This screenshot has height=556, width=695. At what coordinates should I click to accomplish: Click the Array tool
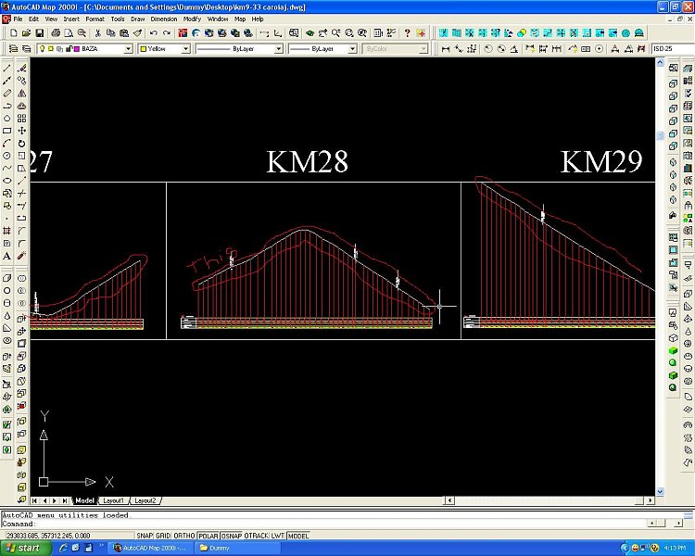click(x=21, y=119)
